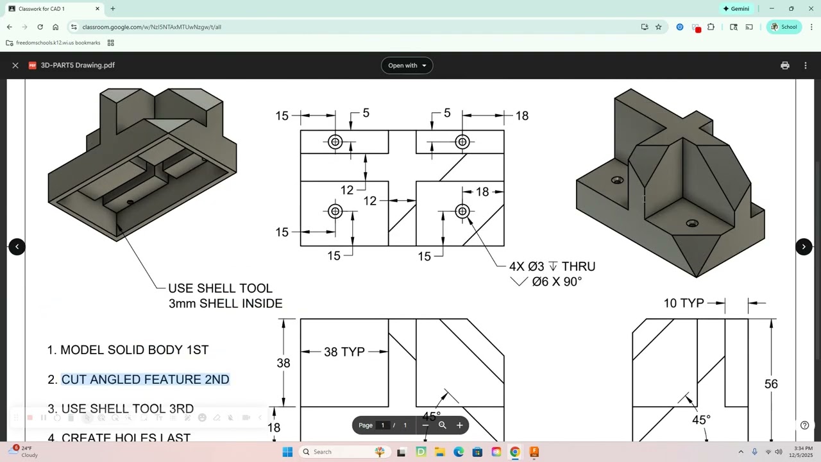This screenshot has width=821, height=462.
Task: Open the School profile button
Action: [784, 27]
